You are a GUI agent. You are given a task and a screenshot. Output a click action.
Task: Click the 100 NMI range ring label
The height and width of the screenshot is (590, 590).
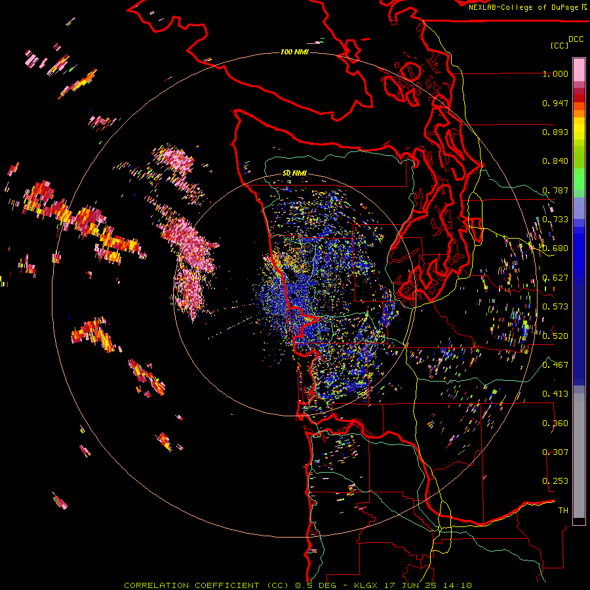[294, 52]
